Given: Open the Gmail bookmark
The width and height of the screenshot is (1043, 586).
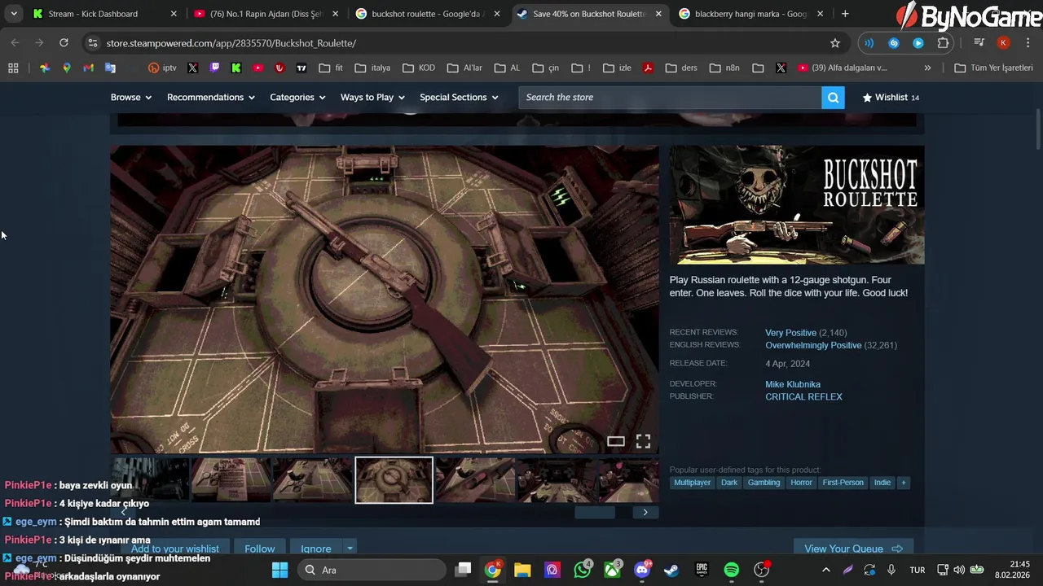Looking at the screenshot, I should tap(88, 68).
